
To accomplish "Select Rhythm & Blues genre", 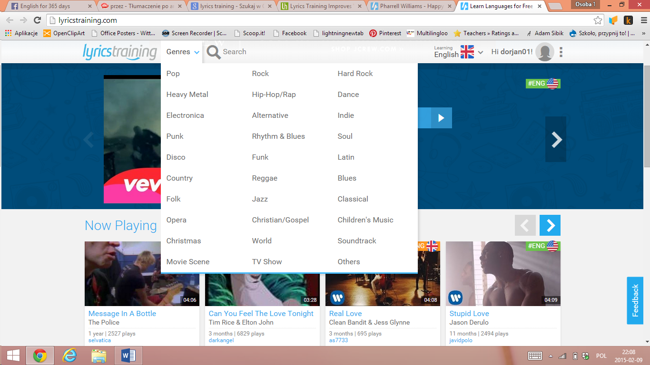I will [278, 136].
